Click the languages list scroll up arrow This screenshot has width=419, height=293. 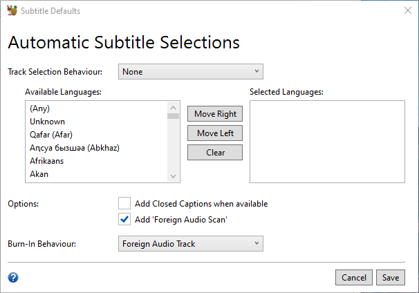pos(173,108)
